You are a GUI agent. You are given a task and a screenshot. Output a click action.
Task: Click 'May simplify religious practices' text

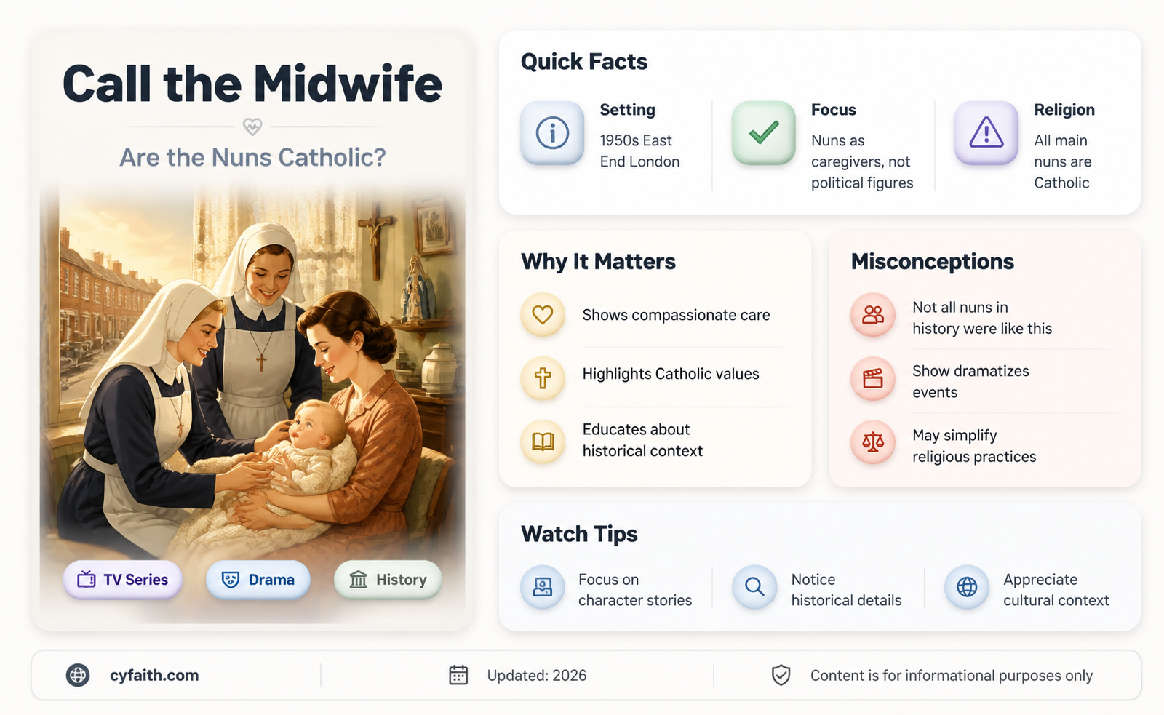pyautogui.click(x=974, y=446)
